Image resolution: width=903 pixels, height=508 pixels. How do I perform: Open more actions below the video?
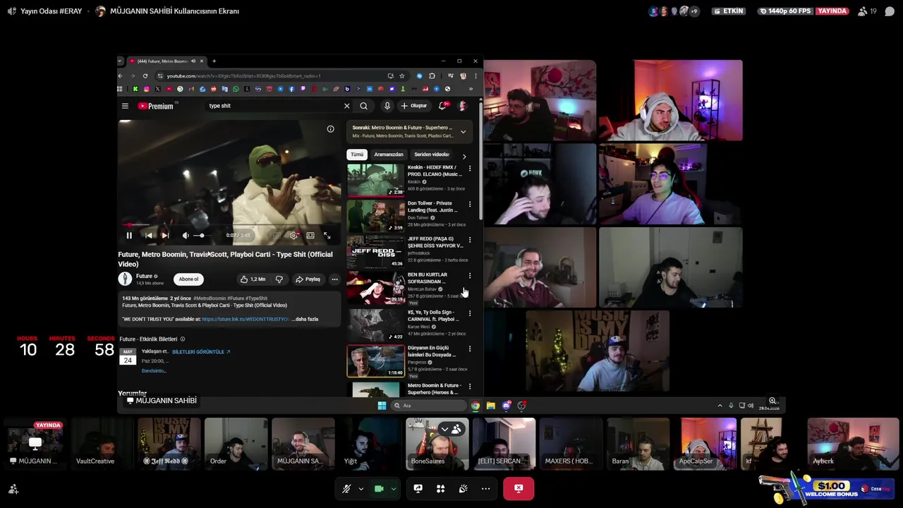[334, 279]
